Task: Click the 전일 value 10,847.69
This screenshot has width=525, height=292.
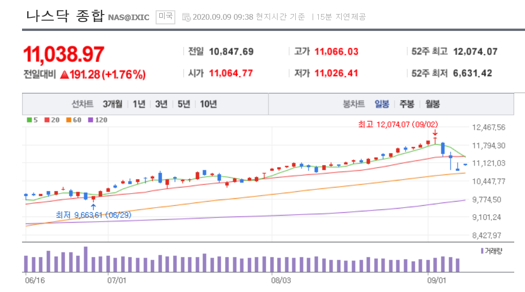Action: [232, 52]
